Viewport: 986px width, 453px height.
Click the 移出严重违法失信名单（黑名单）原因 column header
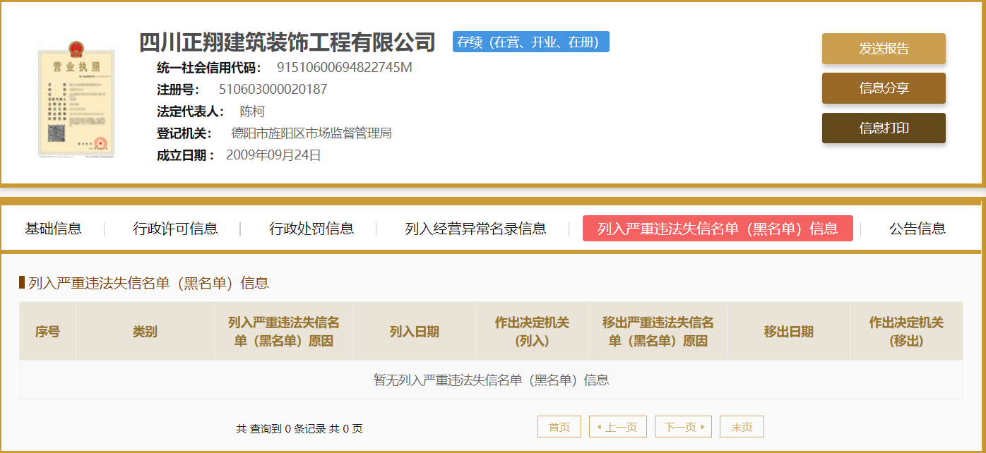pos(658,332)
